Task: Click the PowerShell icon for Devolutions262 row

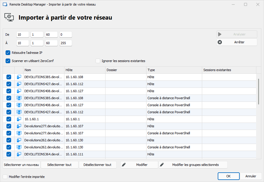Action: point(19,147)
